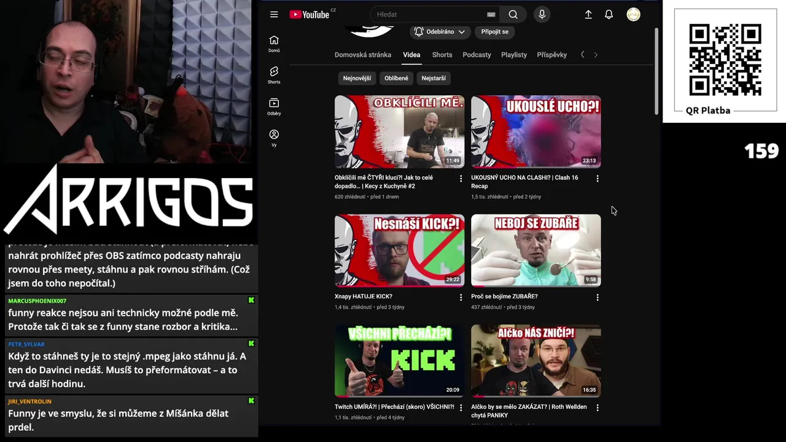
Task: Open the YouTube hamburger guide menu
Action: coord(274,15)
